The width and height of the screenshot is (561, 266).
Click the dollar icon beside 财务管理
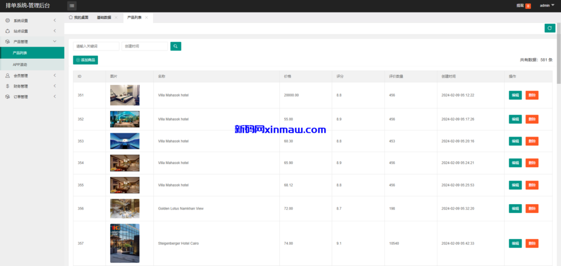7,86
